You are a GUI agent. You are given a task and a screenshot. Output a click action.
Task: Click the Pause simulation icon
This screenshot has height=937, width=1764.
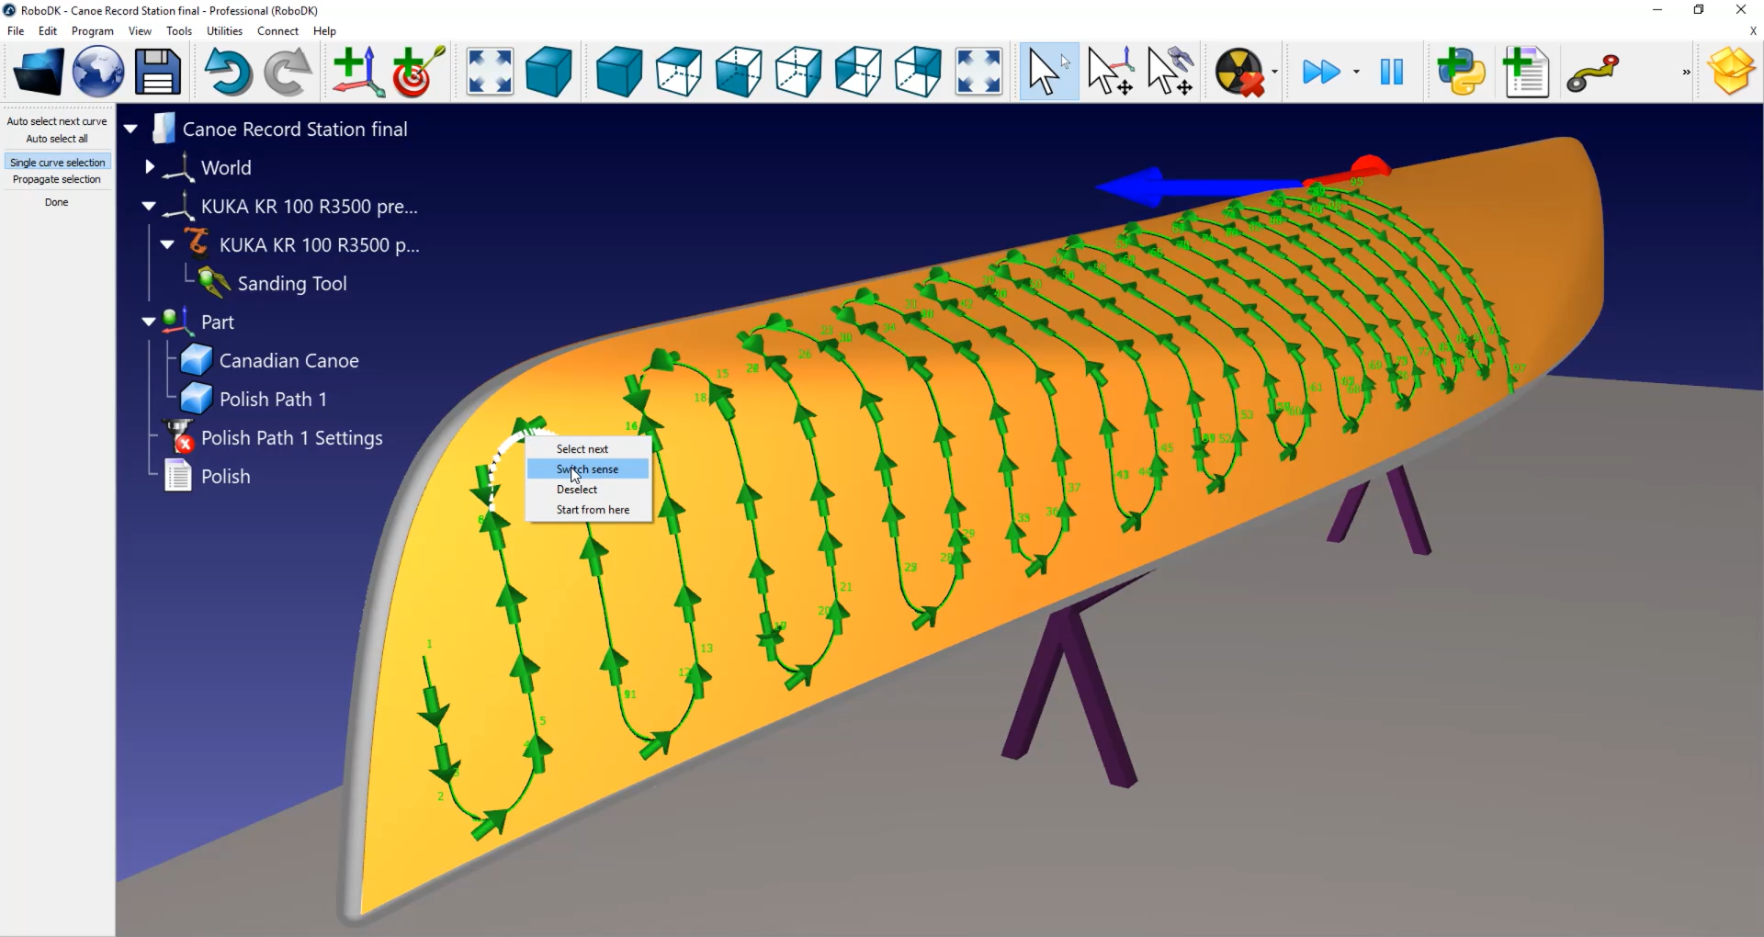coord(1391,72)
